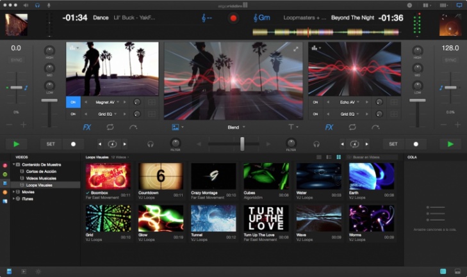Click the speaker output icon in title bar
Viewport: 467px width, 277px height.
26,5
